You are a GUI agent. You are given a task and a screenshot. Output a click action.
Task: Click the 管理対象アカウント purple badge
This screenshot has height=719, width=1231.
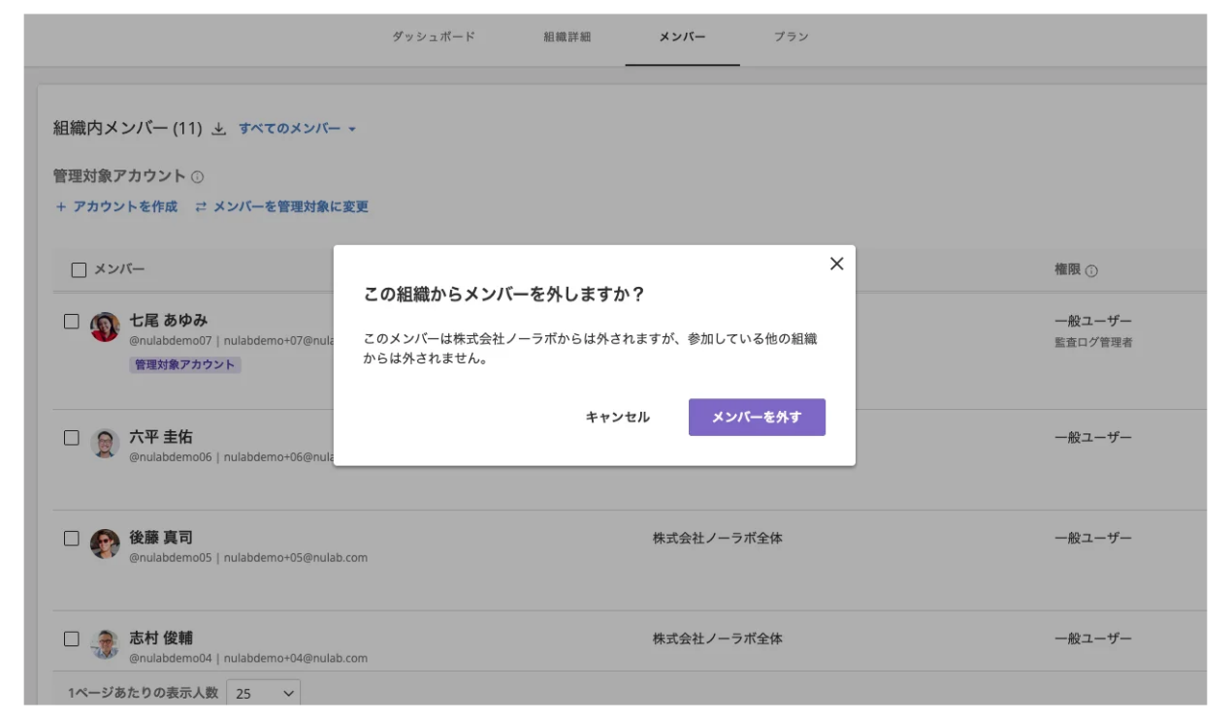point(184,365)
